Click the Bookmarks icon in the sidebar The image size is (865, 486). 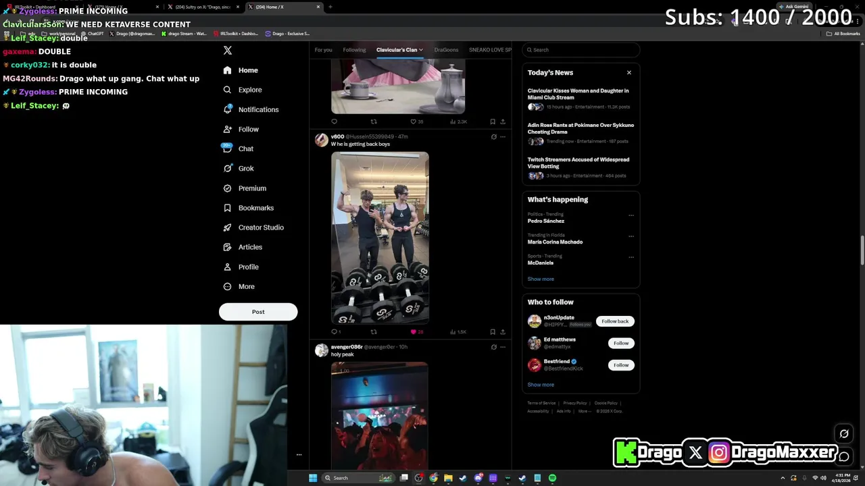[x=228, y=208]
